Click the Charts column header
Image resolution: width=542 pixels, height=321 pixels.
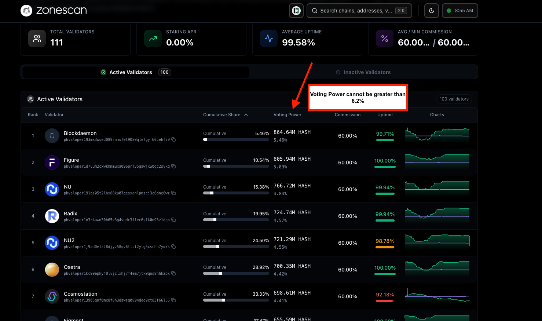437,115
